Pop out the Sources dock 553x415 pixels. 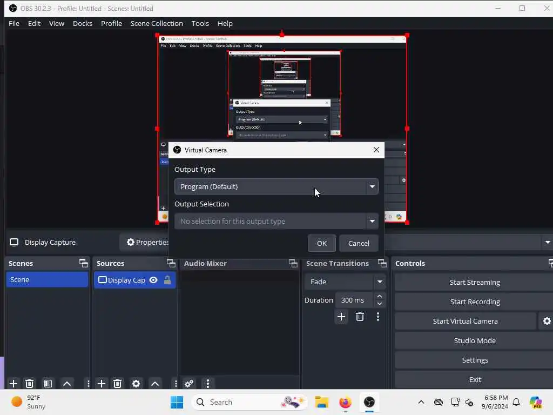tap(171, 263)
